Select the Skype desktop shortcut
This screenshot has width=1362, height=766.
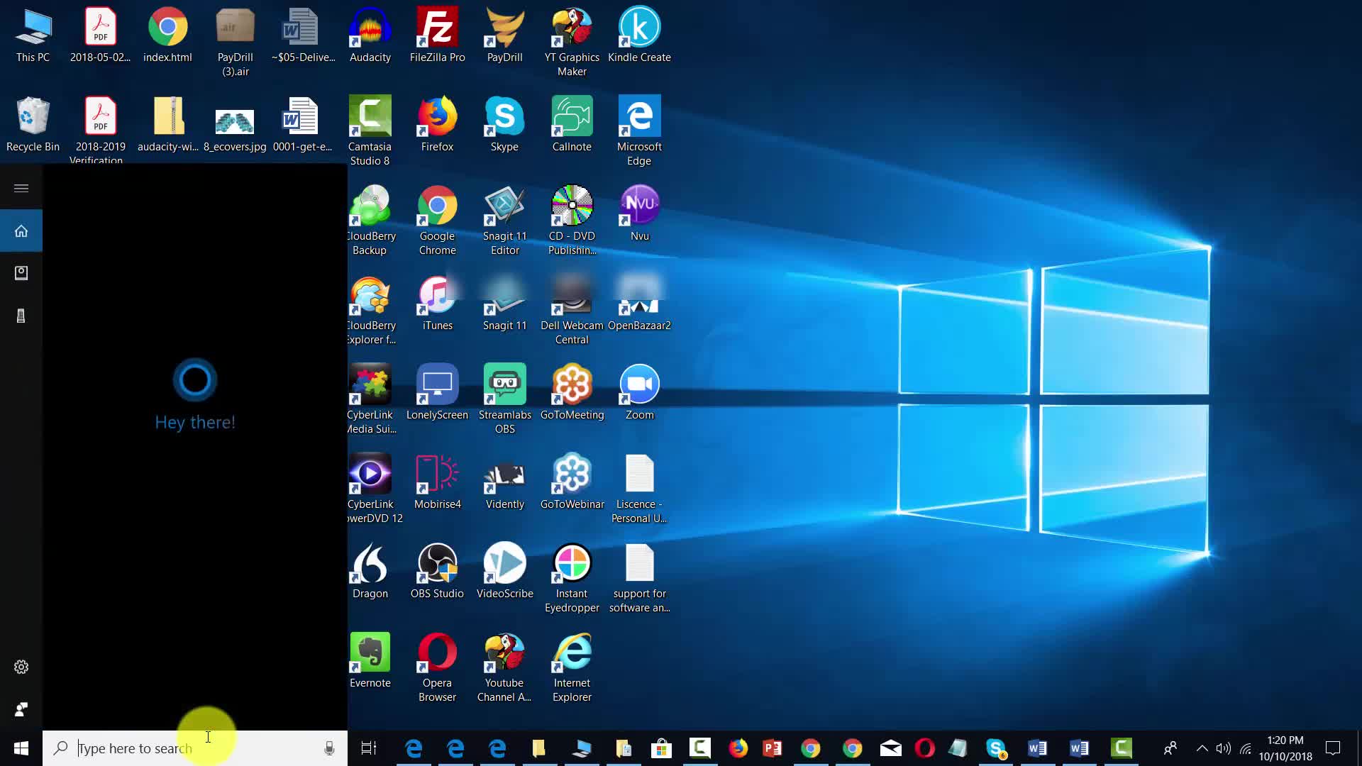(x=504, y=124)
